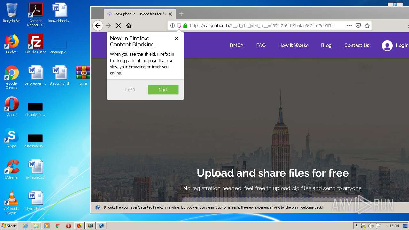This screenshot has width=409, height=230.
Task: Click the content blocking shield icon
Action: 179,26
